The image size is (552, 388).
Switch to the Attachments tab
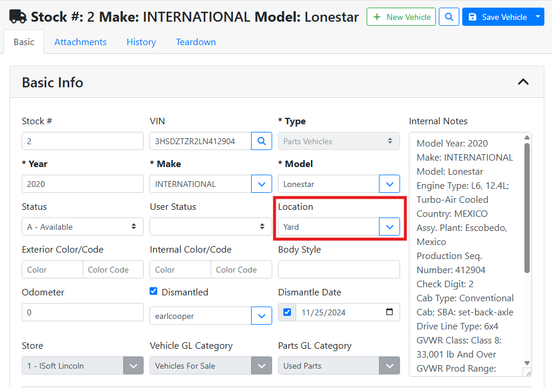click(80, 42)
